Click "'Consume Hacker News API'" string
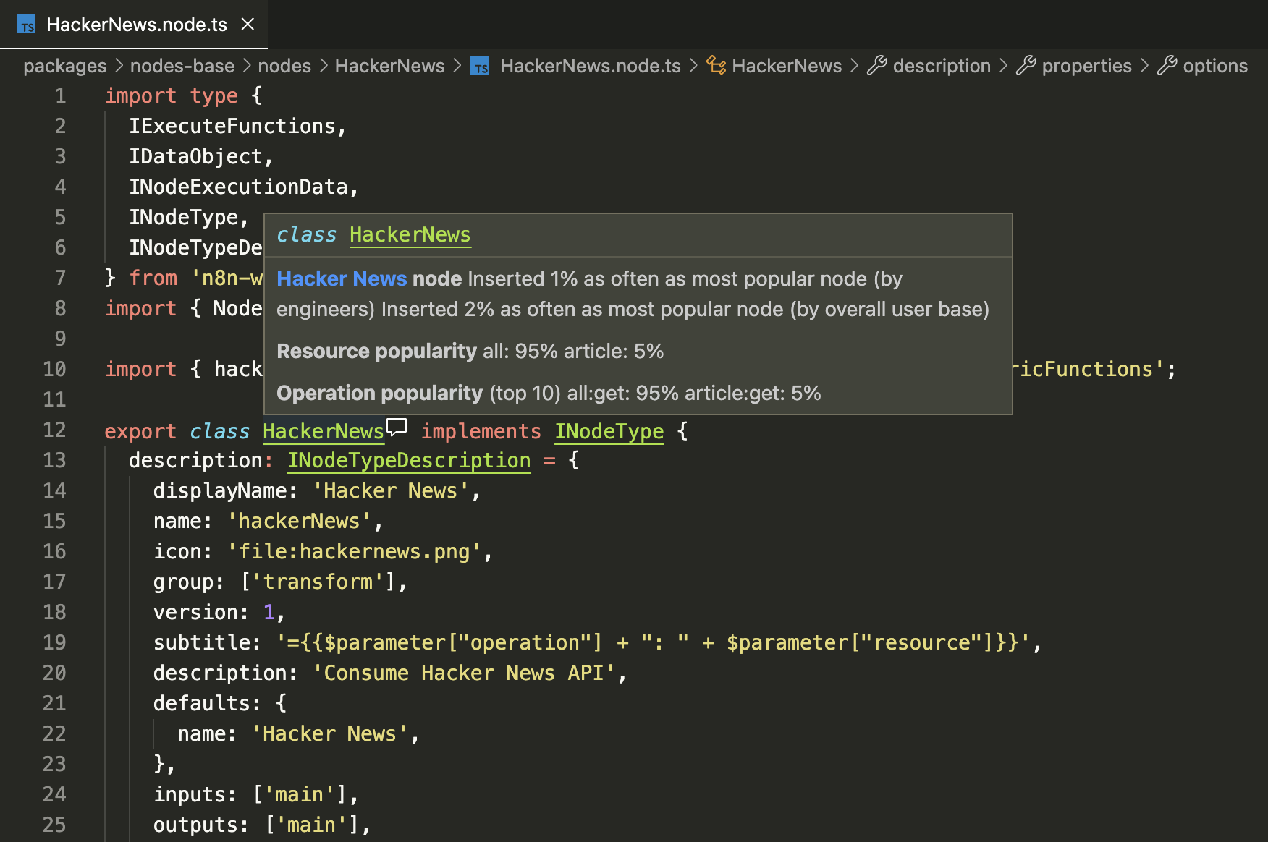1268x842 pixels. point(463,673)
